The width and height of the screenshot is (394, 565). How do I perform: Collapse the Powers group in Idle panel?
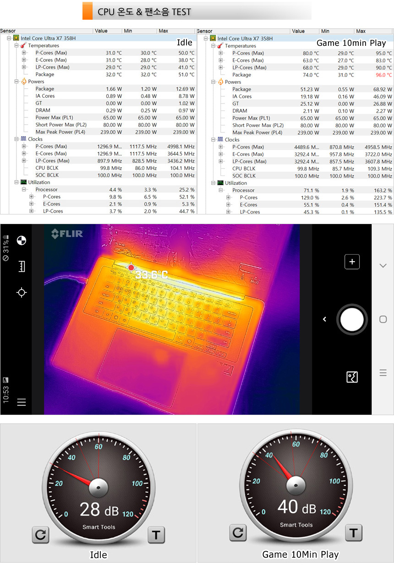tap(16, 82)
